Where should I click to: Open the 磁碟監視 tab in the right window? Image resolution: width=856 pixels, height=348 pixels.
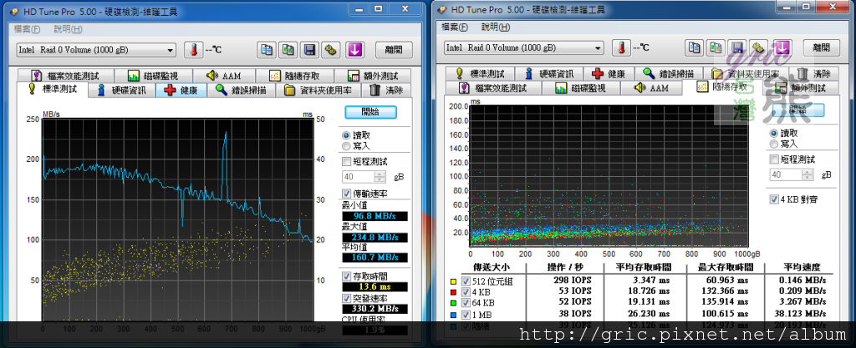point(581,88)
